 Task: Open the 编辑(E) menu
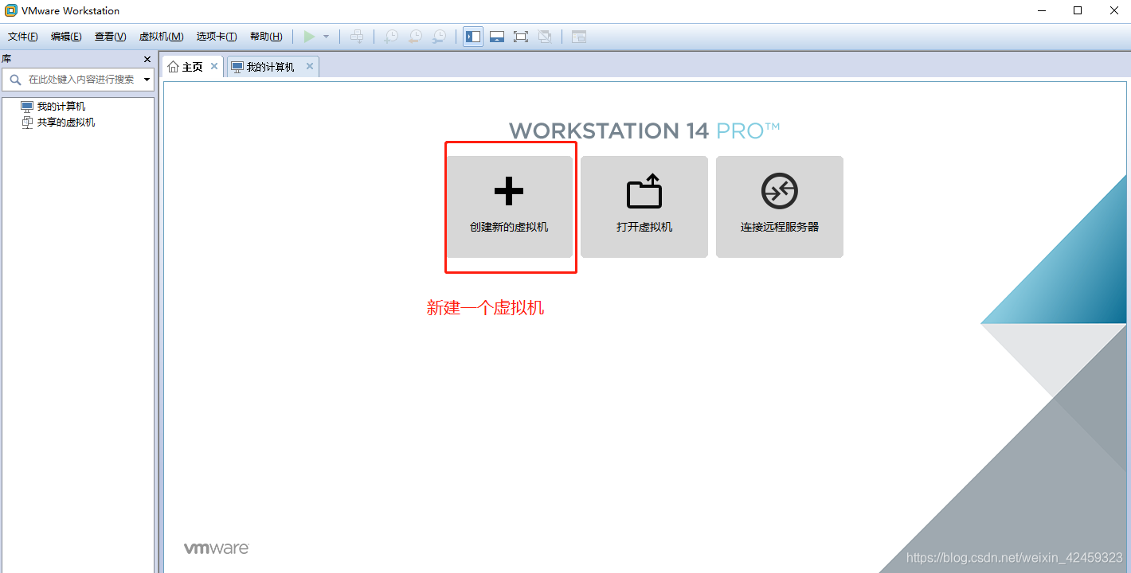click(66, 37)
